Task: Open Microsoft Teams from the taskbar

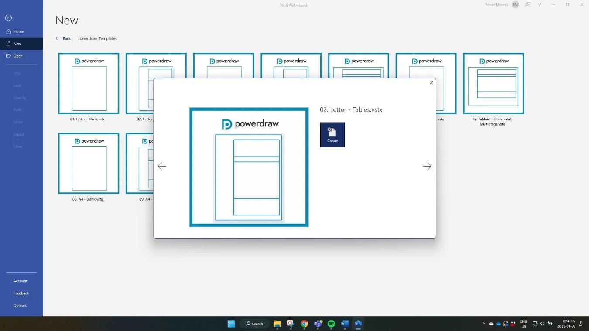Action: point(318,324)
